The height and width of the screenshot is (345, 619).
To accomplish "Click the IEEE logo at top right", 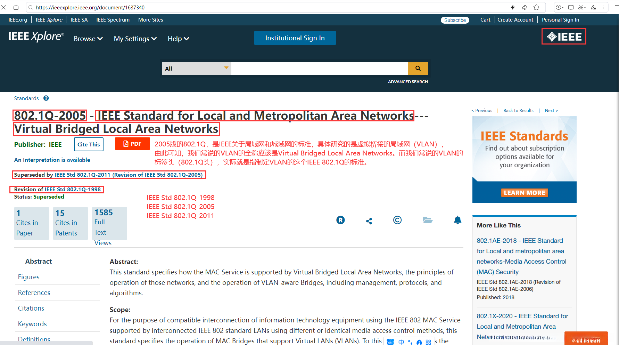I will tap(564, 37).
